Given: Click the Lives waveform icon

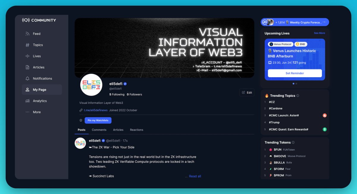Looking at the screenshot, I should tap(27, 56).
